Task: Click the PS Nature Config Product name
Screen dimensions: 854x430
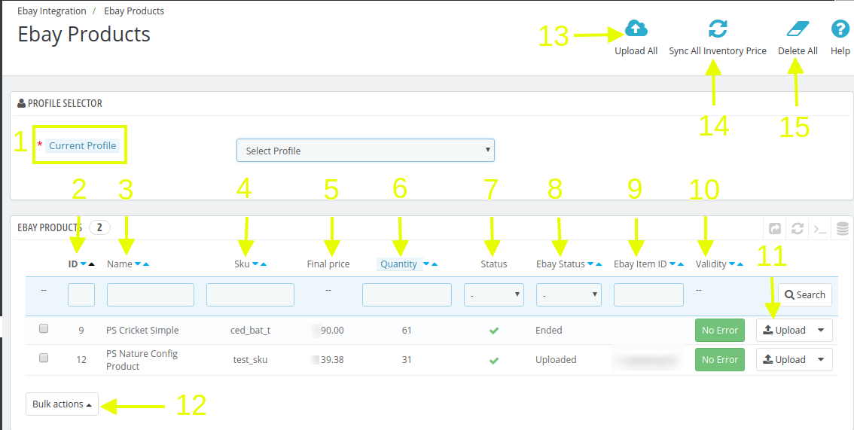Action: 142,360
